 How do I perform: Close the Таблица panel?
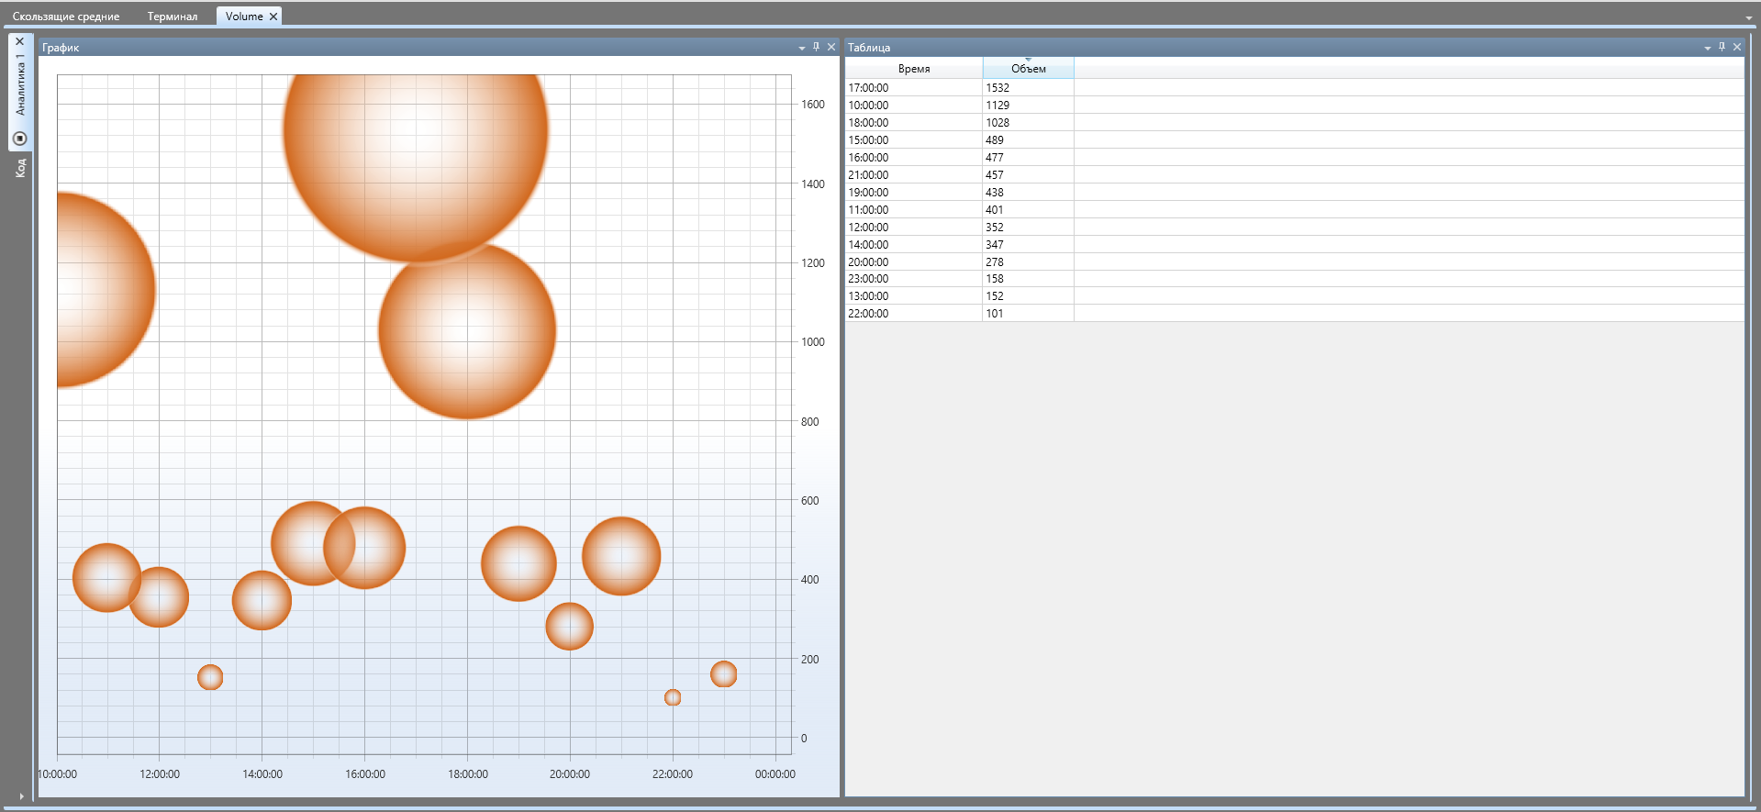click(x=1737, y=47)
